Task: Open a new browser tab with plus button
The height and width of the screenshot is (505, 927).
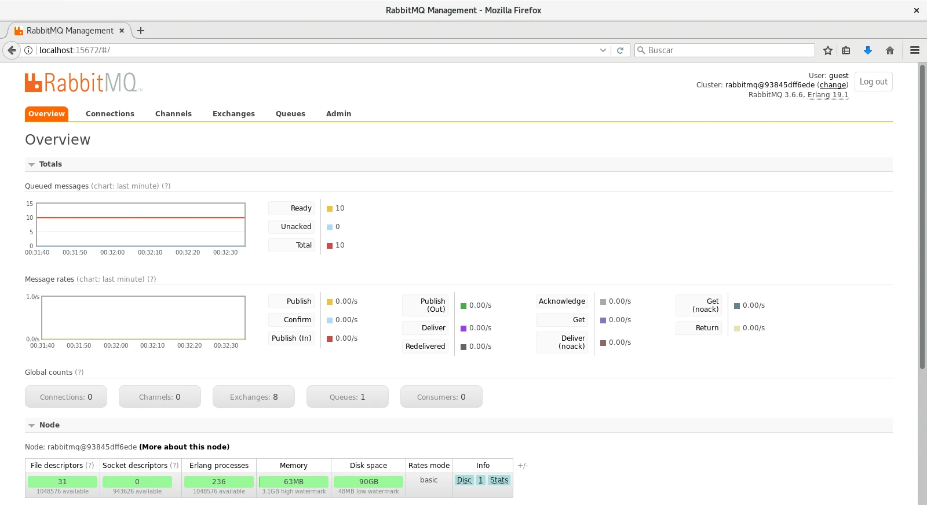Action: (x=141, y=31)
